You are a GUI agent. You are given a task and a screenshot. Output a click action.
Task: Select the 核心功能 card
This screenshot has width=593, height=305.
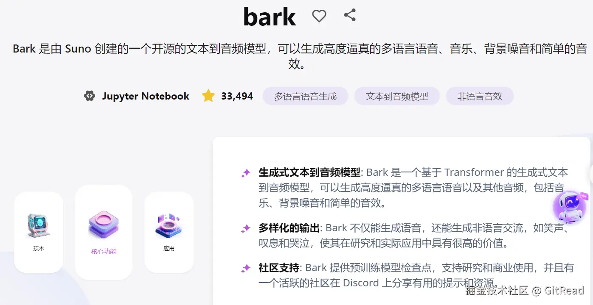pos(104,232)
